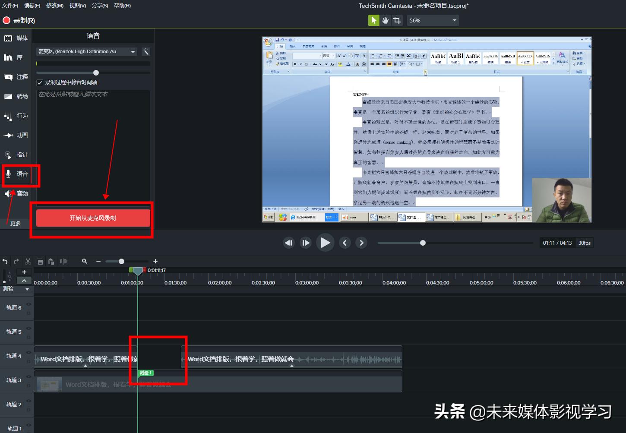Click the scissors cut icon above the timeline
The image size is (626, 433).
(x=28, y=261)
